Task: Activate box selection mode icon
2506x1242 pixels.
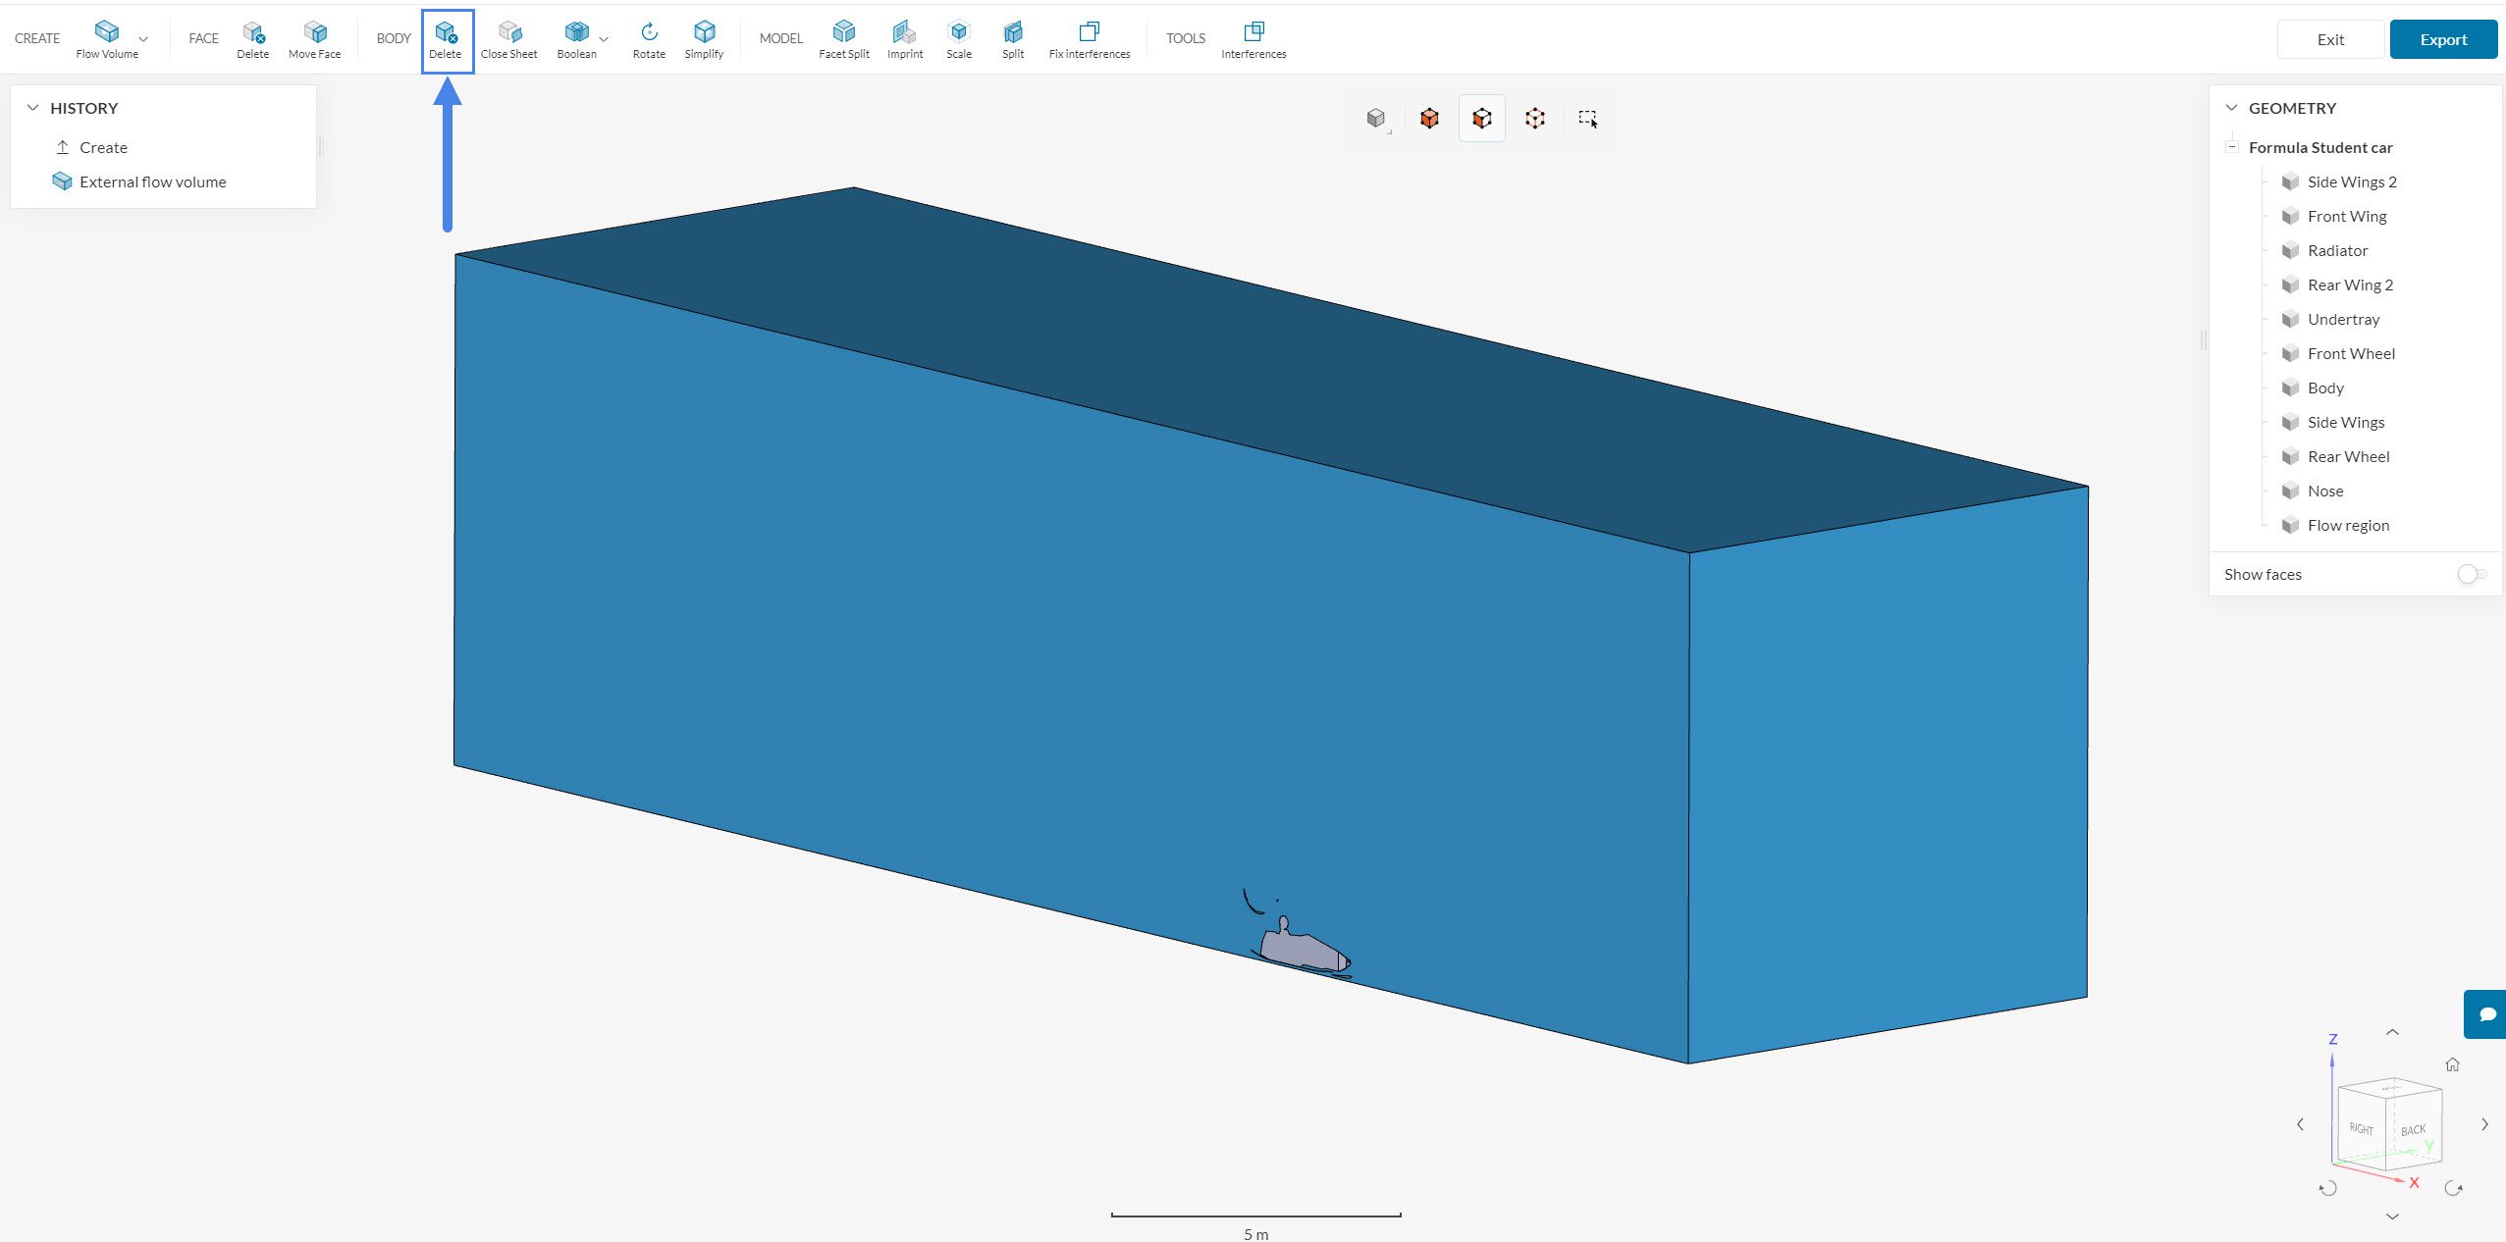Action: [x=1587, y=119]
